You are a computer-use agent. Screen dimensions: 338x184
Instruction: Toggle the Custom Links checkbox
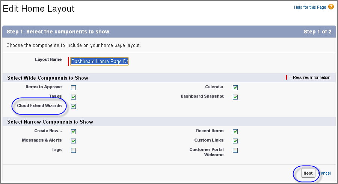tap(235, 141)
